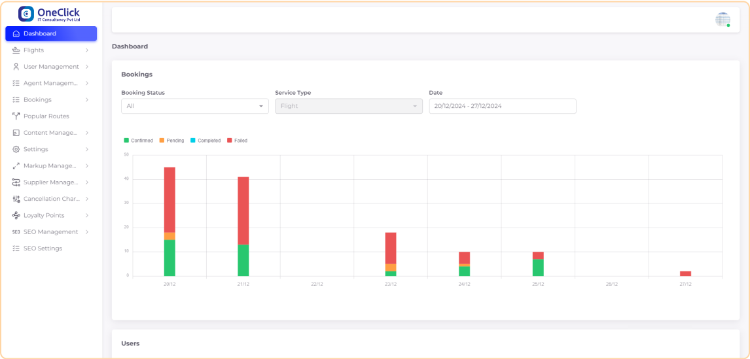Open SEO Settings menu item

[x=51, y=248]
